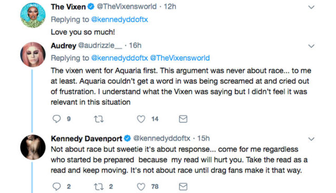The height and width of the screenshot is (193, 336).
Task: Open Kennedy Davenport profile name
Action: tap(86, 139)
